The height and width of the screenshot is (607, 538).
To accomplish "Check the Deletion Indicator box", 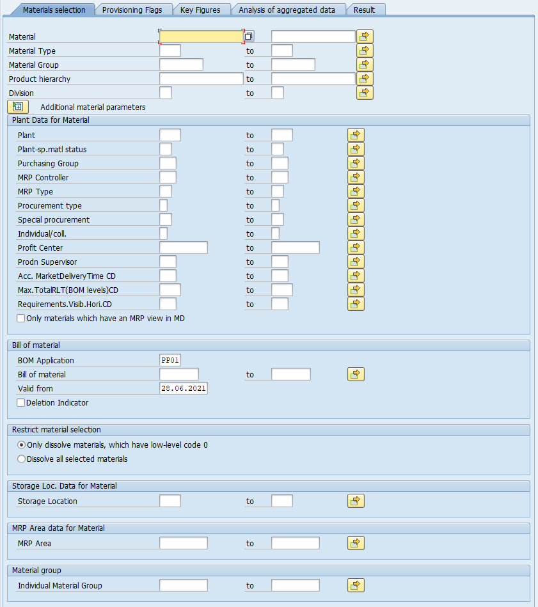I will click(21, 403).
